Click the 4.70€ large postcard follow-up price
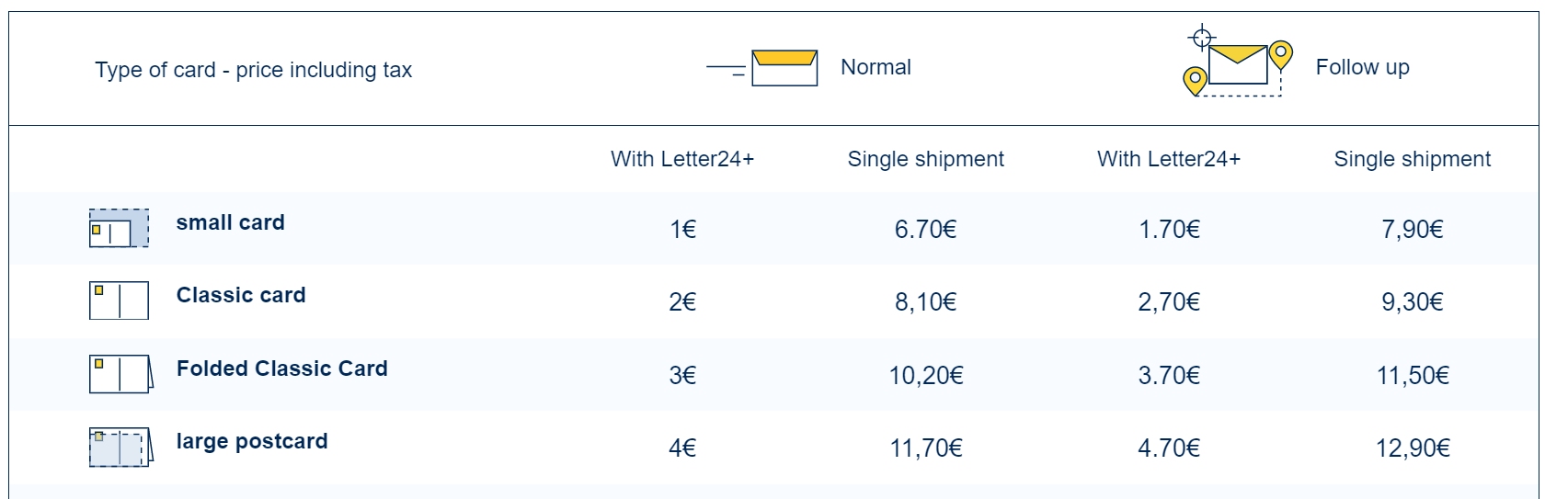 1169,448
